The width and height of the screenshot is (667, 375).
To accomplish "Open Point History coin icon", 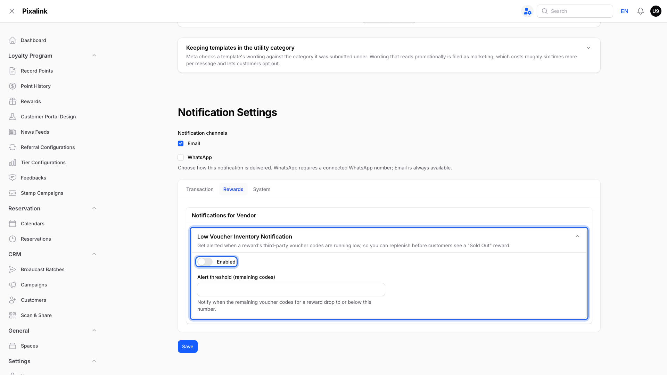I will tap(13, 86).
